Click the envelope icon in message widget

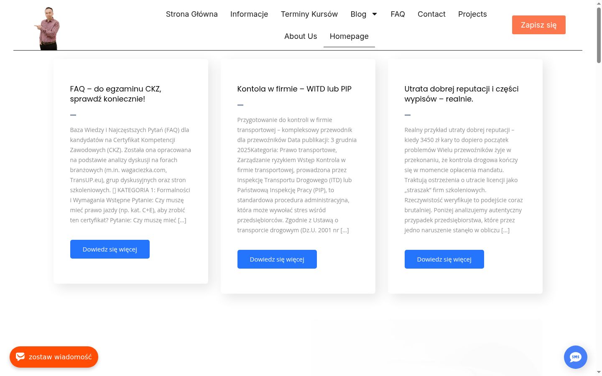(20, 356)
